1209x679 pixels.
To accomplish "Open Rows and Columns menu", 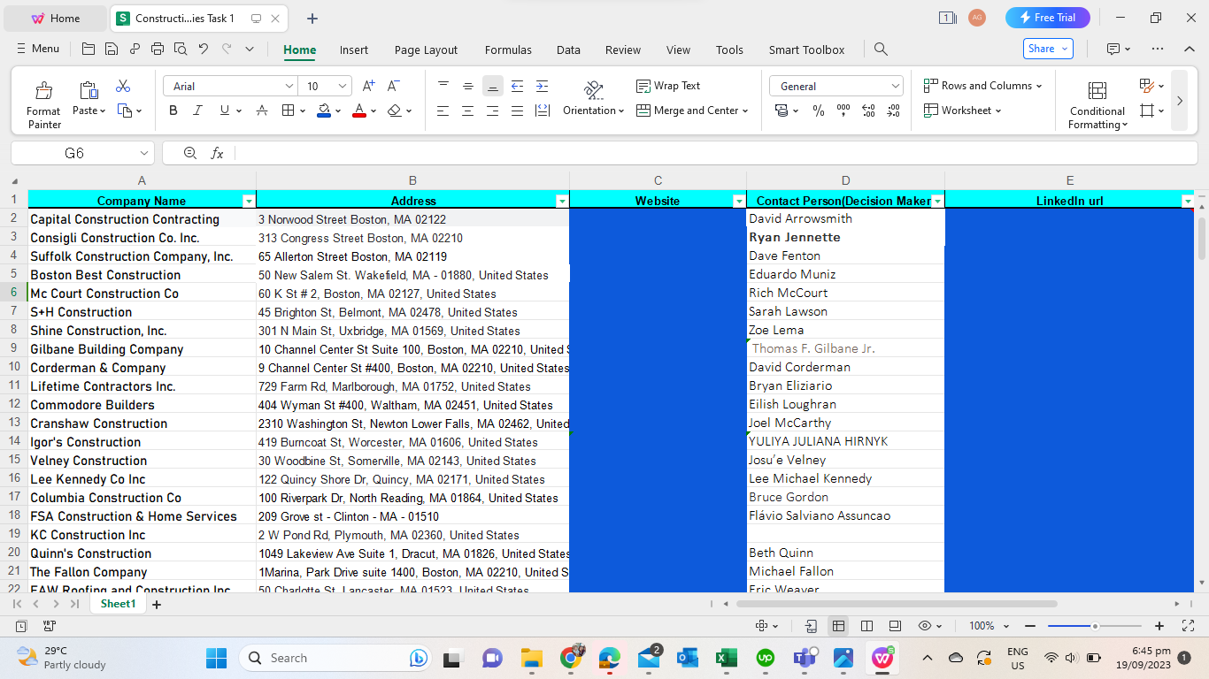I will click(982, 86).
